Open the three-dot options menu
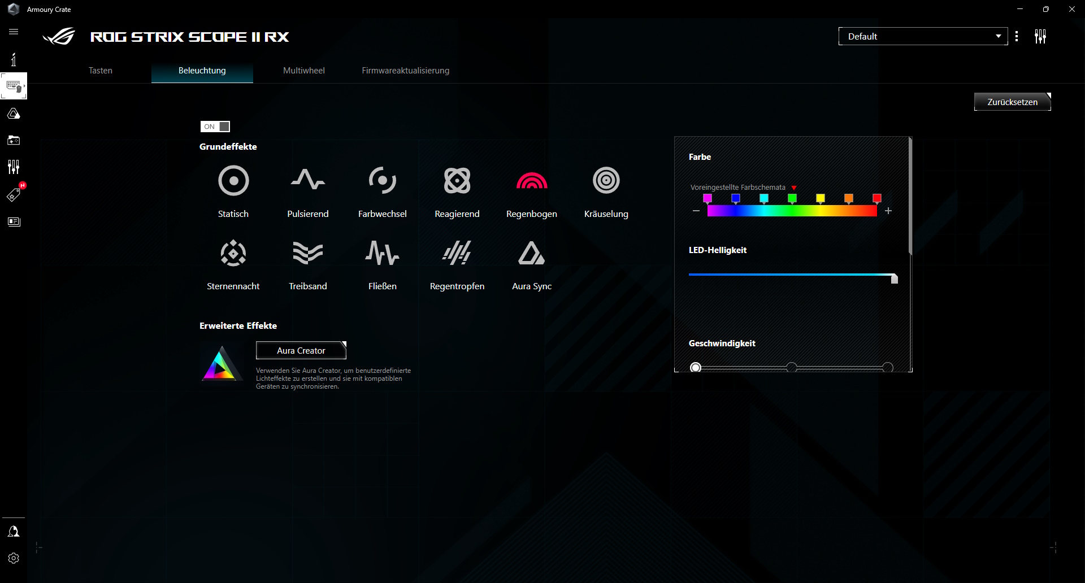This screenshot has height=583, width=1085. point(1017,36)
